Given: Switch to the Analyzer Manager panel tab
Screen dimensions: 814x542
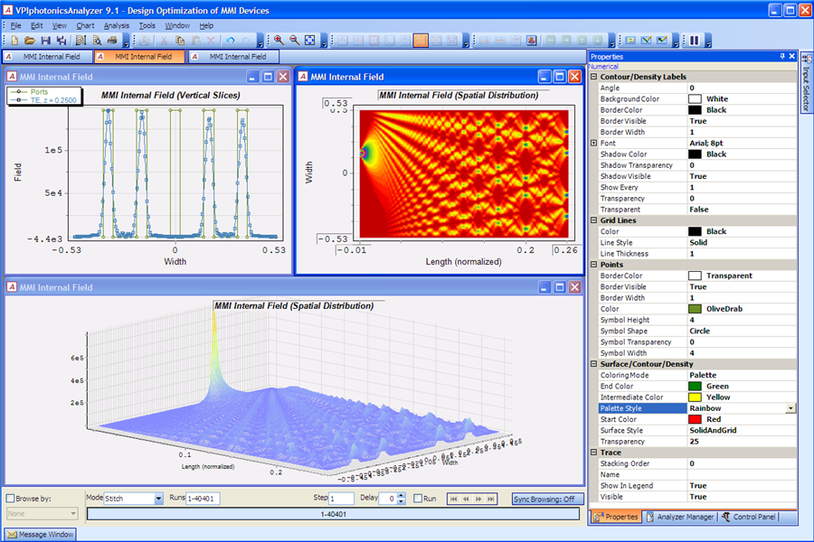Looking at the screenshot, I should click(680, 517).
